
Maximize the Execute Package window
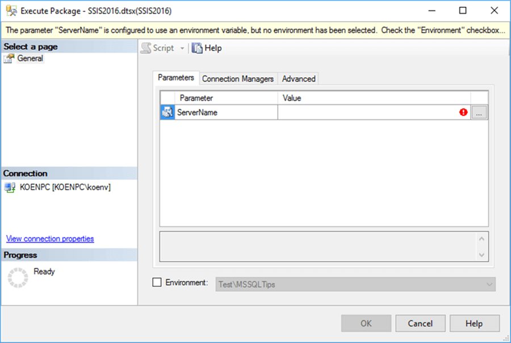(463, 11)
